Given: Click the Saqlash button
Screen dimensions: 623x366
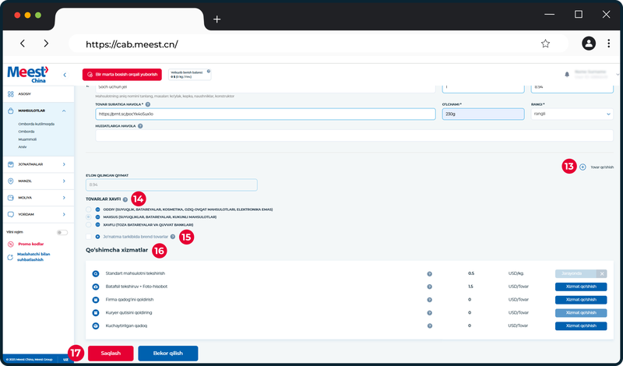Looking at the screenshot, I should click(111, 354).
